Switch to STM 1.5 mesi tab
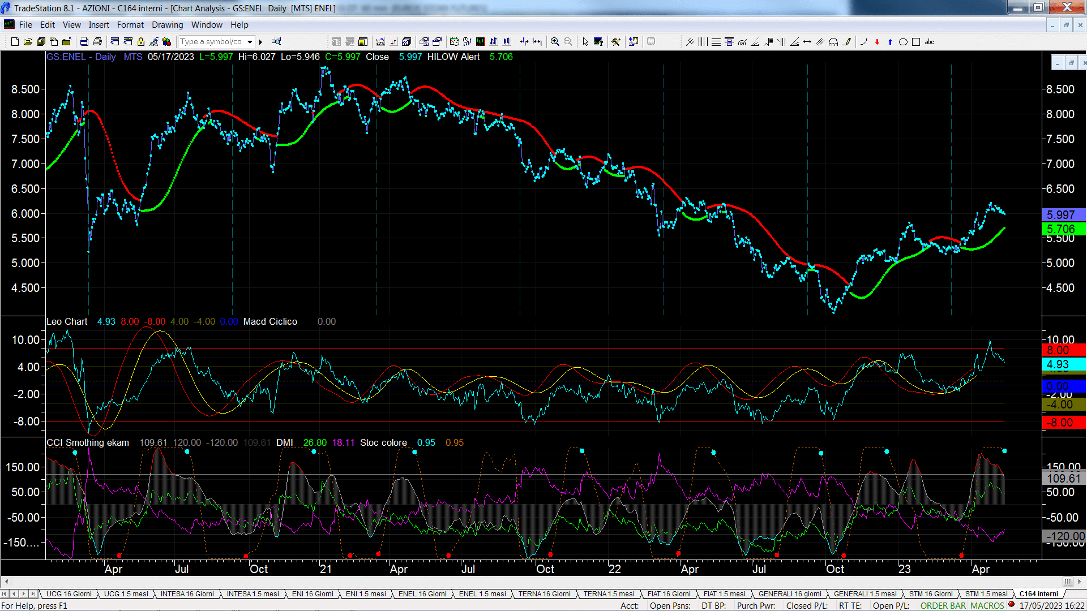 coord(986,593)
